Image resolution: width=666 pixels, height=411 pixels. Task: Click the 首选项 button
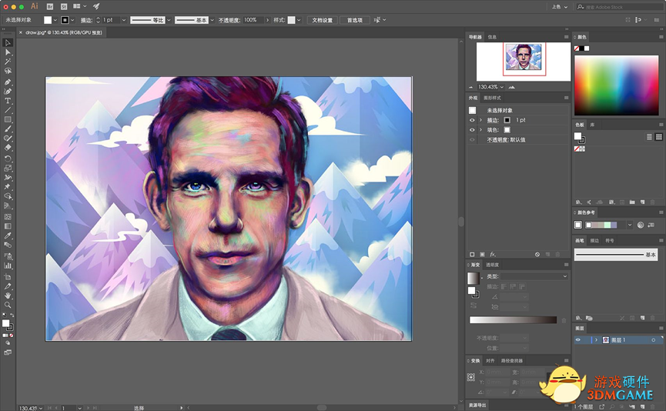[355, 20]
